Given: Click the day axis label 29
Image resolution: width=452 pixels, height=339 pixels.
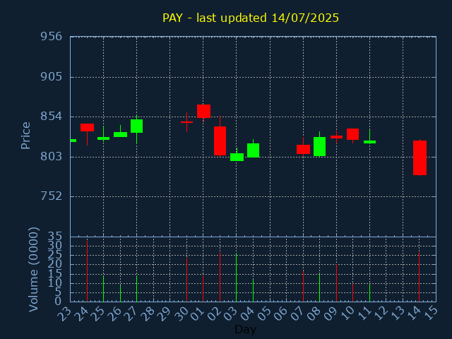Looking at the screenshot, I should click(x=165, y=314).
